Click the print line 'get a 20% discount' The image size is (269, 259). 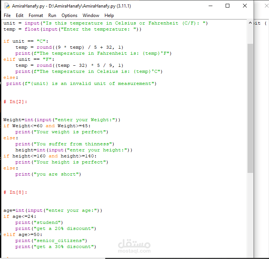pos(56,228)
